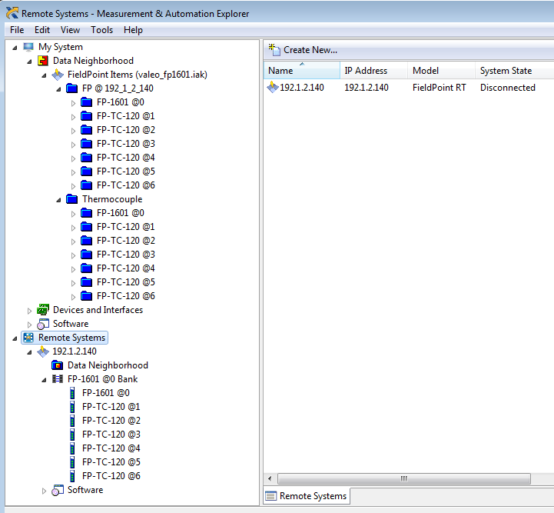Expand the Software node under My System
The height and width of the screenshot is (513, 554).
tap(29, 325)
